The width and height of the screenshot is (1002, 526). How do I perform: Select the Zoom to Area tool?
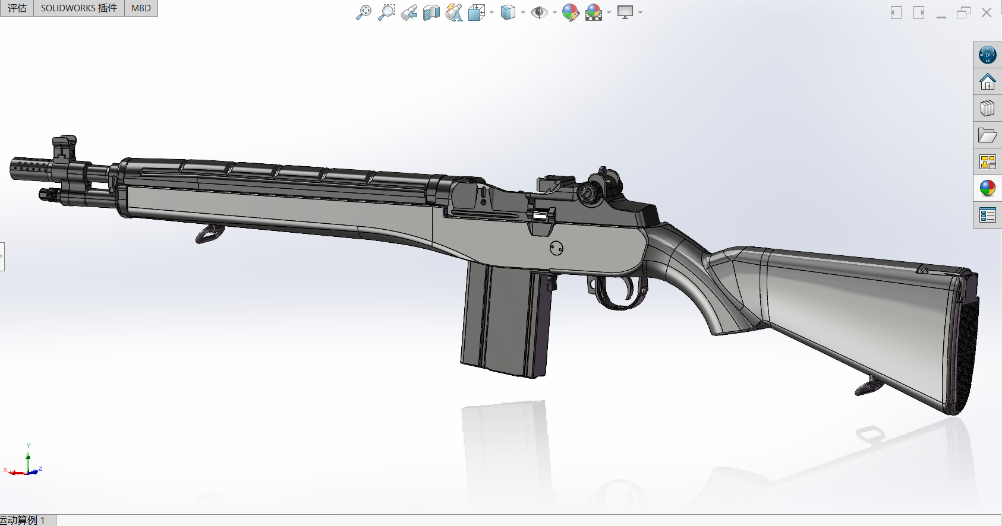click(x=386, y=12)
